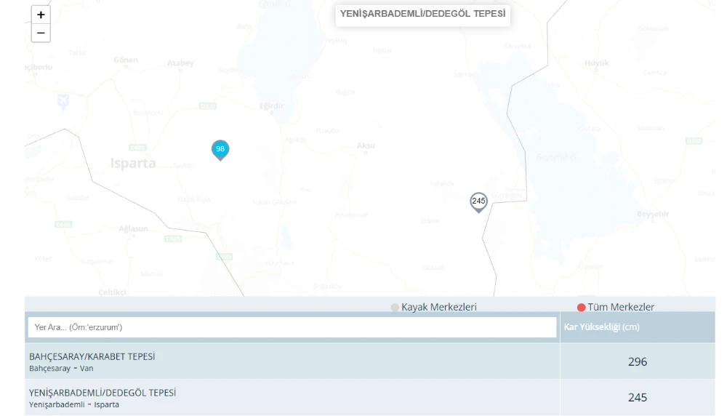Click the blue 98 cm snow marker

pyautogui.click(x=221, y=149)
